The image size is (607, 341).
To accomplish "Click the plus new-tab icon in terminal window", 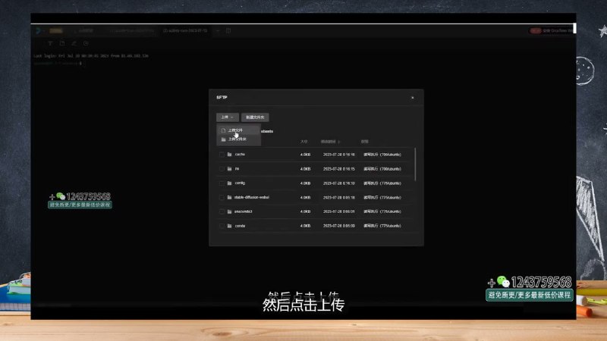I will coord(218,30).
